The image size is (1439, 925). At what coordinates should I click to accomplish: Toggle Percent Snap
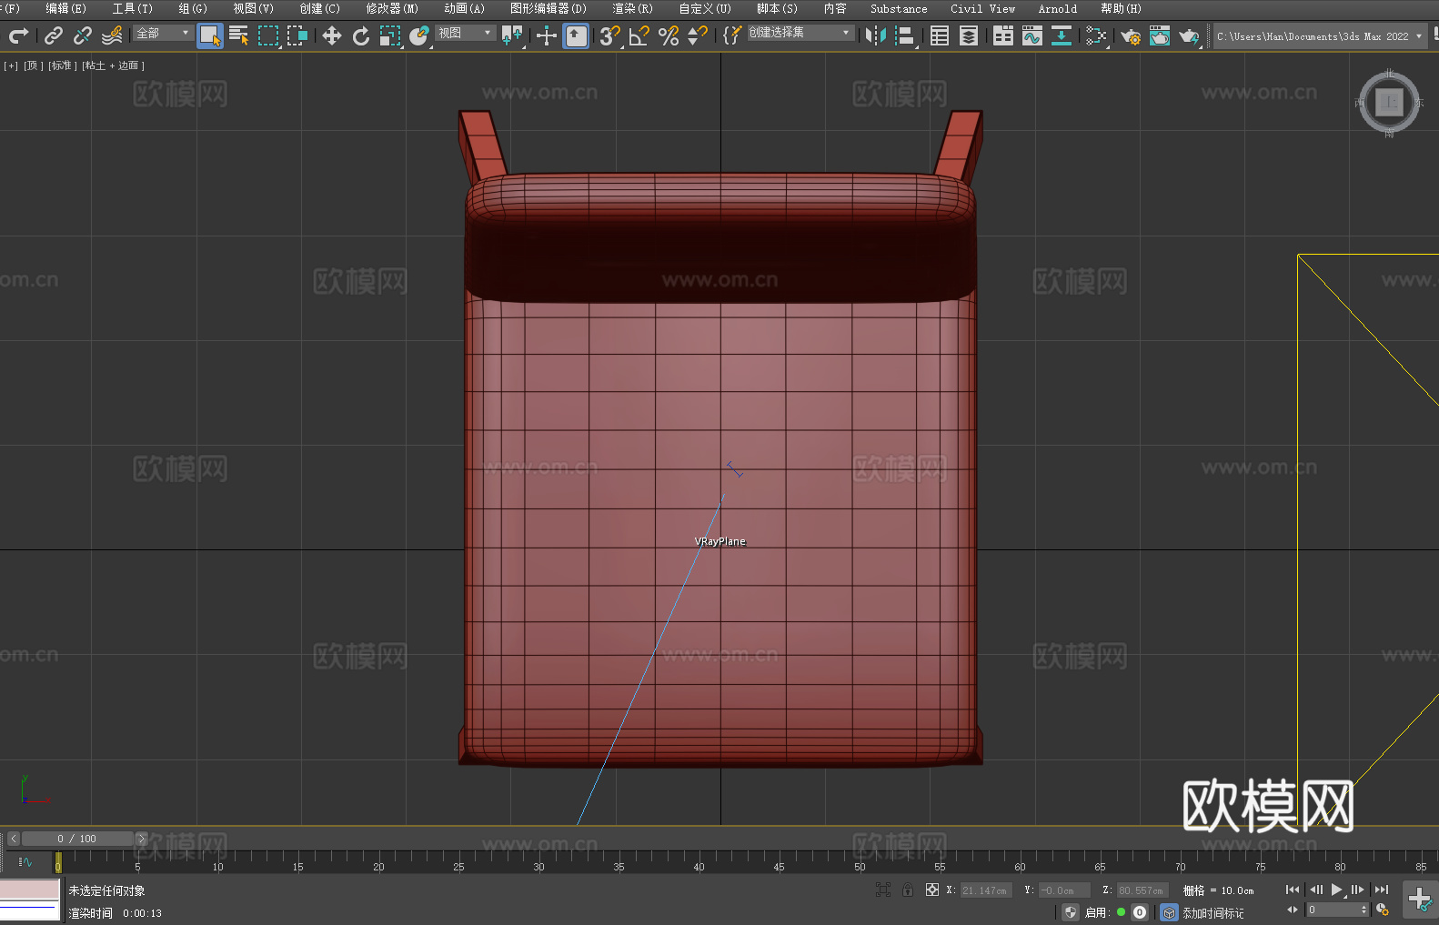[669, 35]
